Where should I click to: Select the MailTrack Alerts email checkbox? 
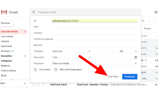coord(34,85)
